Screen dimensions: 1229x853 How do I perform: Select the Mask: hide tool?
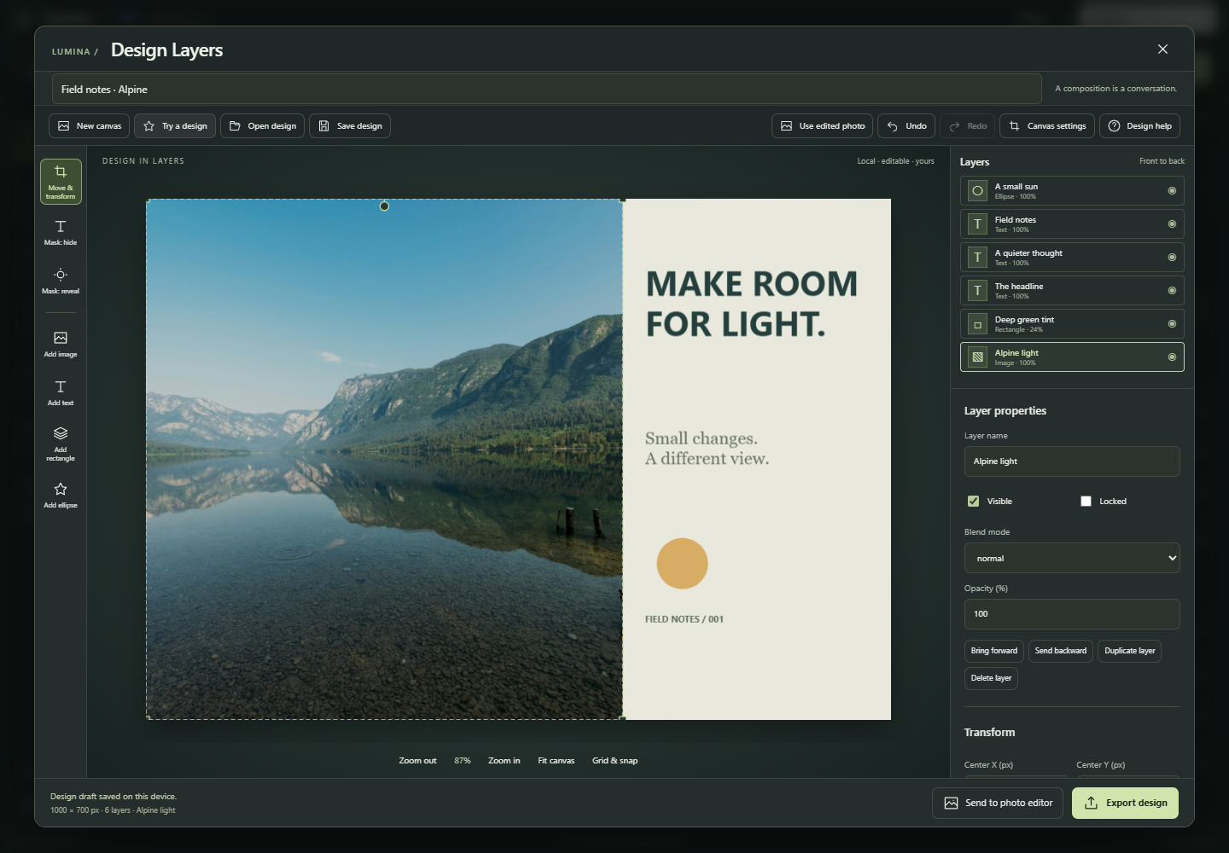(61, 232)
